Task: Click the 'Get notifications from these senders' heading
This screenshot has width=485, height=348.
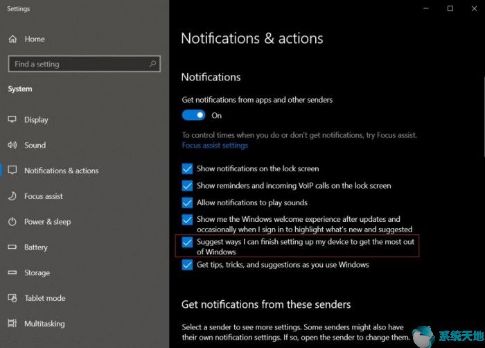Action: [266, 304]
